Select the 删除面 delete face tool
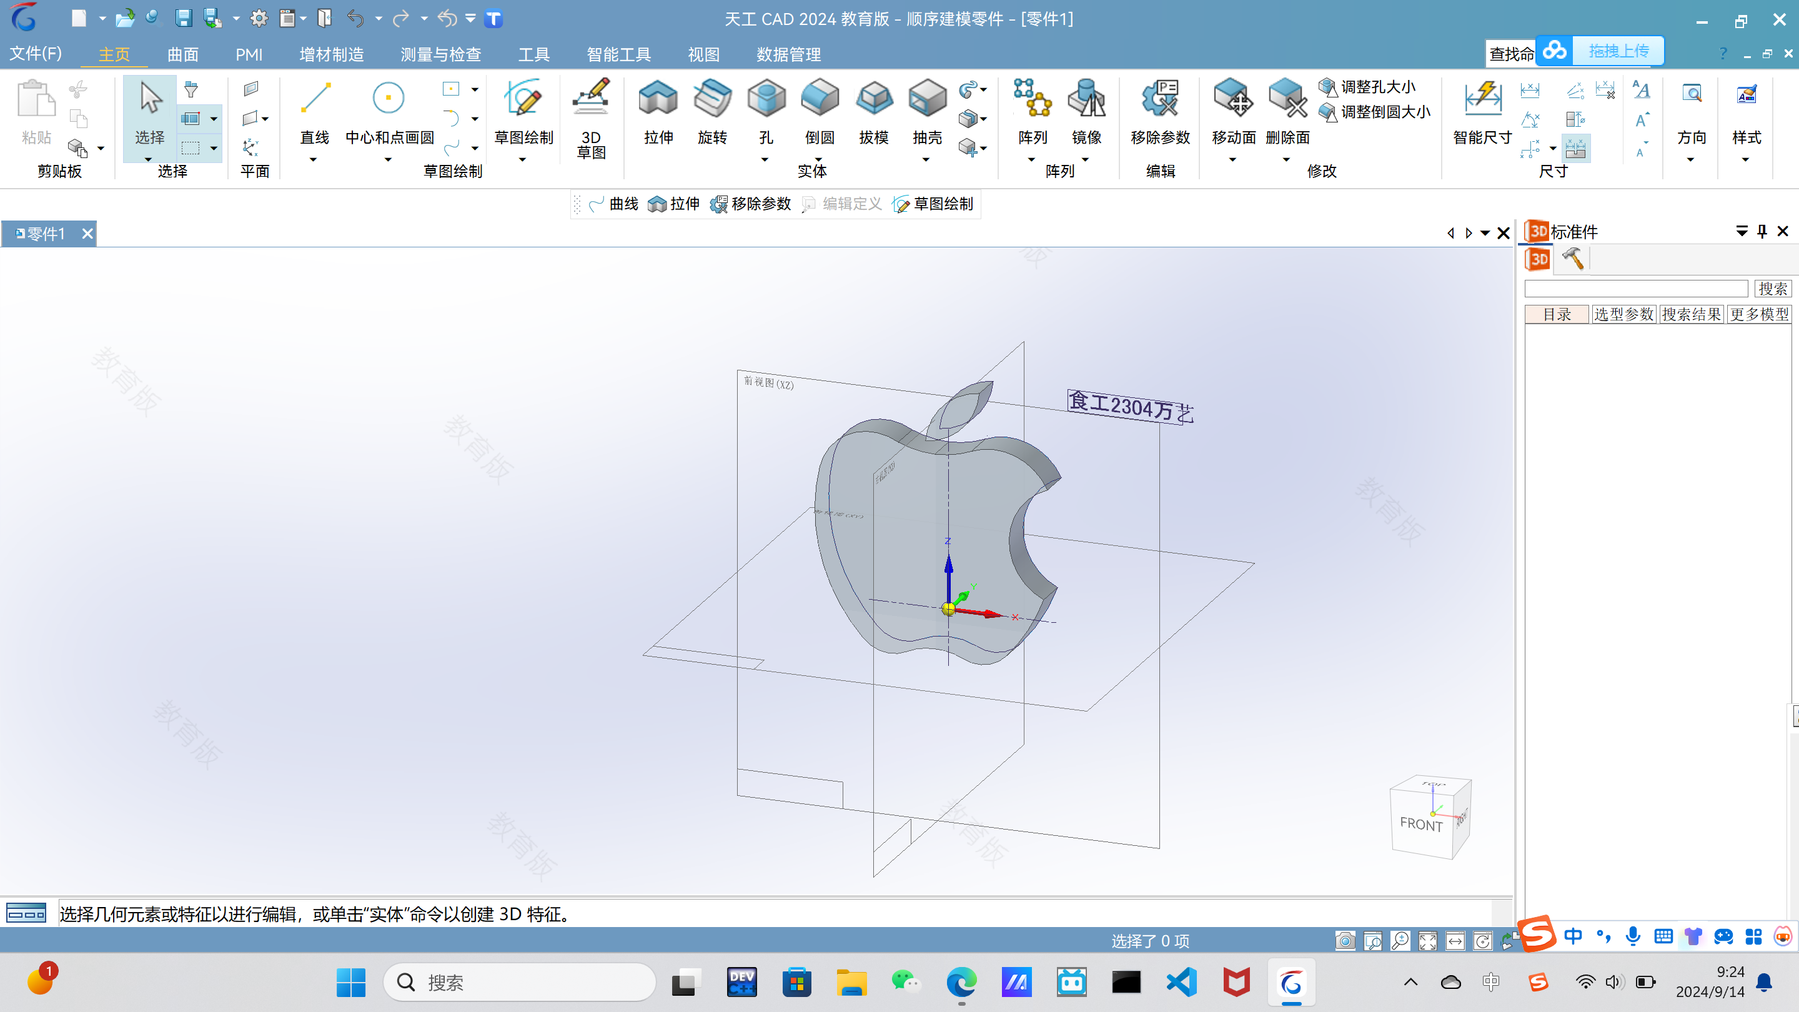 point(1287,112)
